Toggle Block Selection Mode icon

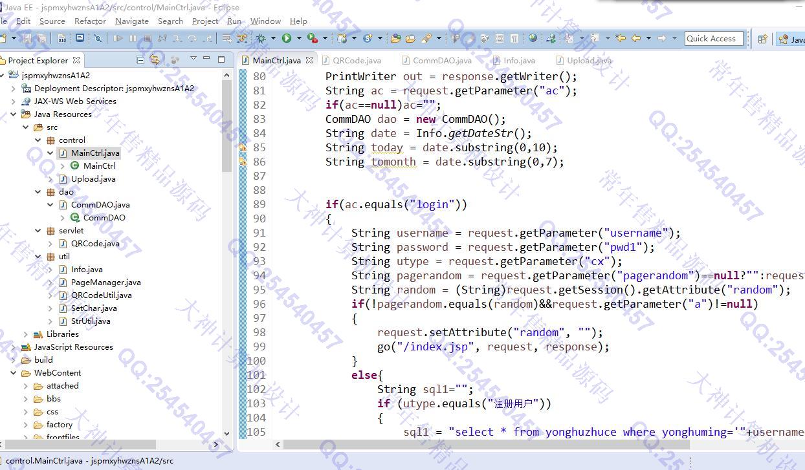[500, 38]
